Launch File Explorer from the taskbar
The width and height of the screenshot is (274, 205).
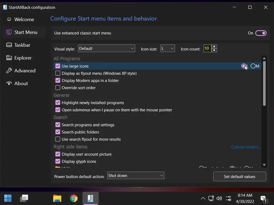(57, 198)
